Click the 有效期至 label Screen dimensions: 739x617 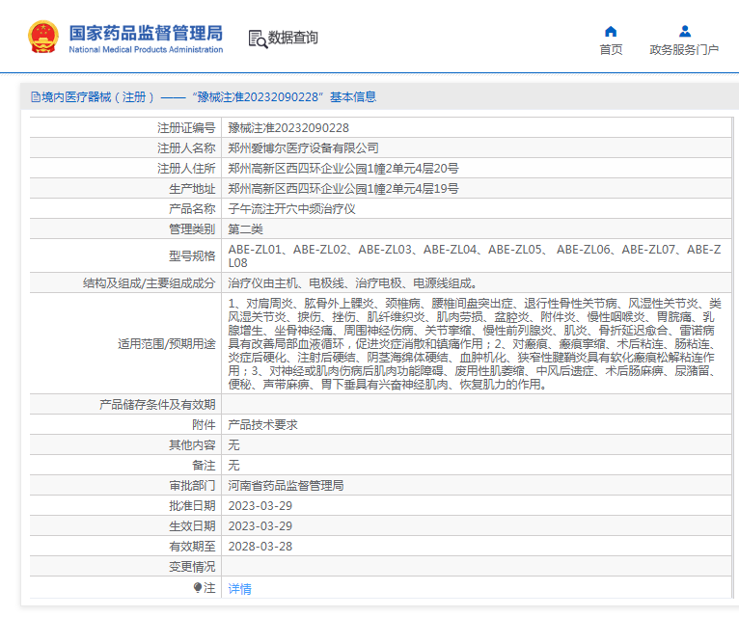point(192,547)
